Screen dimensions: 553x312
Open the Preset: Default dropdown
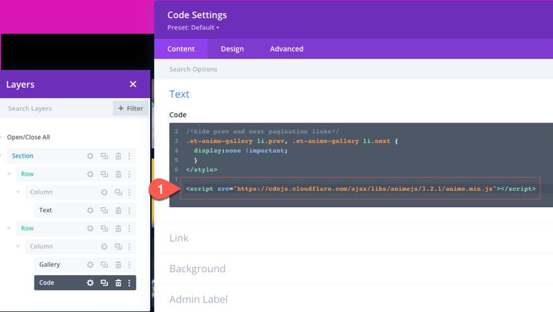[194, 28]
